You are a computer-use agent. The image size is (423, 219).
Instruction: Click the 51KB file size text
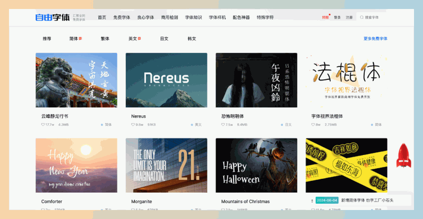tap(151, 125)
